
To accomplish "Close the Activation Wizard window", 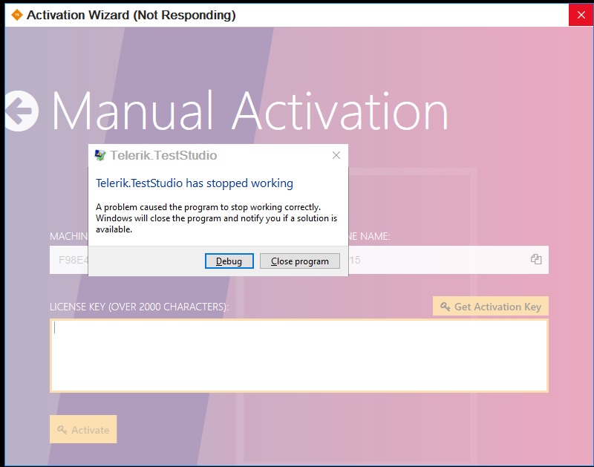I will pos(581,15).
